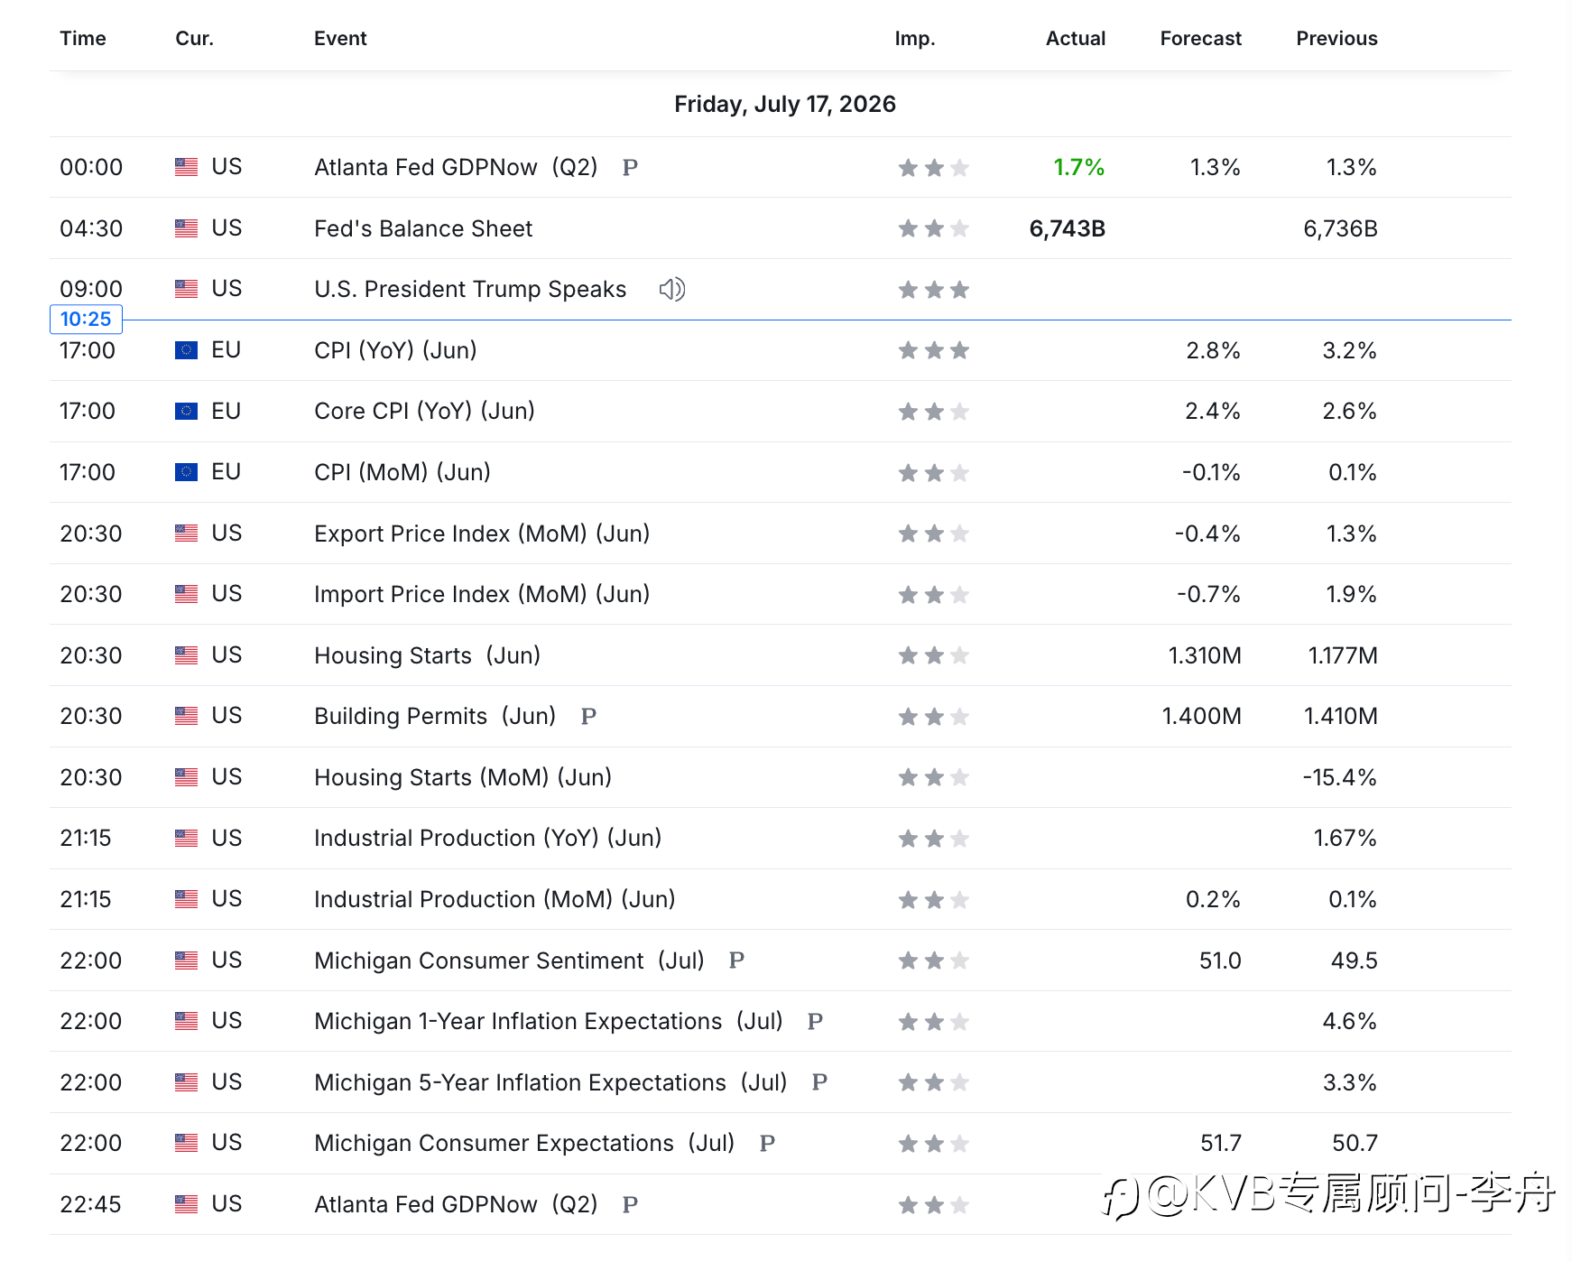Click the previous value 1.67%
The width and height of the screenshot is (1572, 1262).
pos(1345,838)
